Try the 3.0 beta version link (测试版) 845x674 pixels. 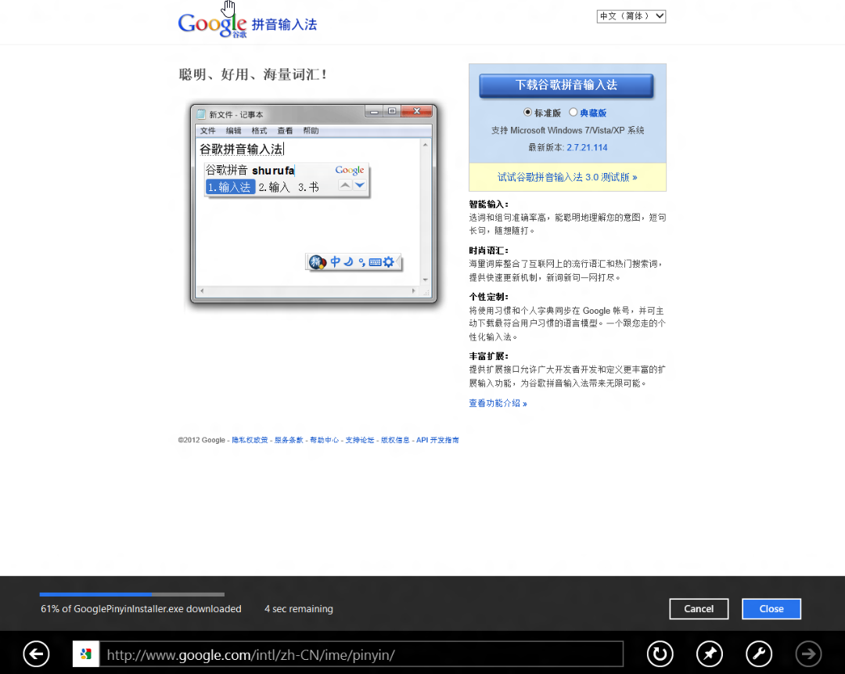(567, 177)
